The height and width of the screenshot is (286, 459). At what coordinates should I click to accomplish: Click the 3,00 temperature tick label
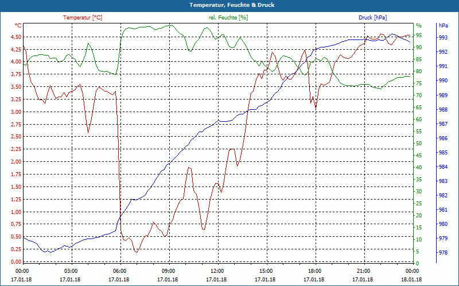point(15,112)
